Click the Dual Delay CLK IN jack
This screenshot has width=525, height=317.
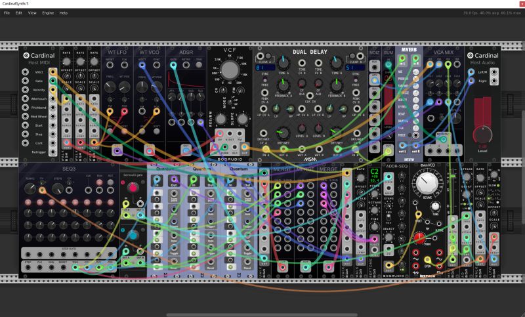[310, 95]
